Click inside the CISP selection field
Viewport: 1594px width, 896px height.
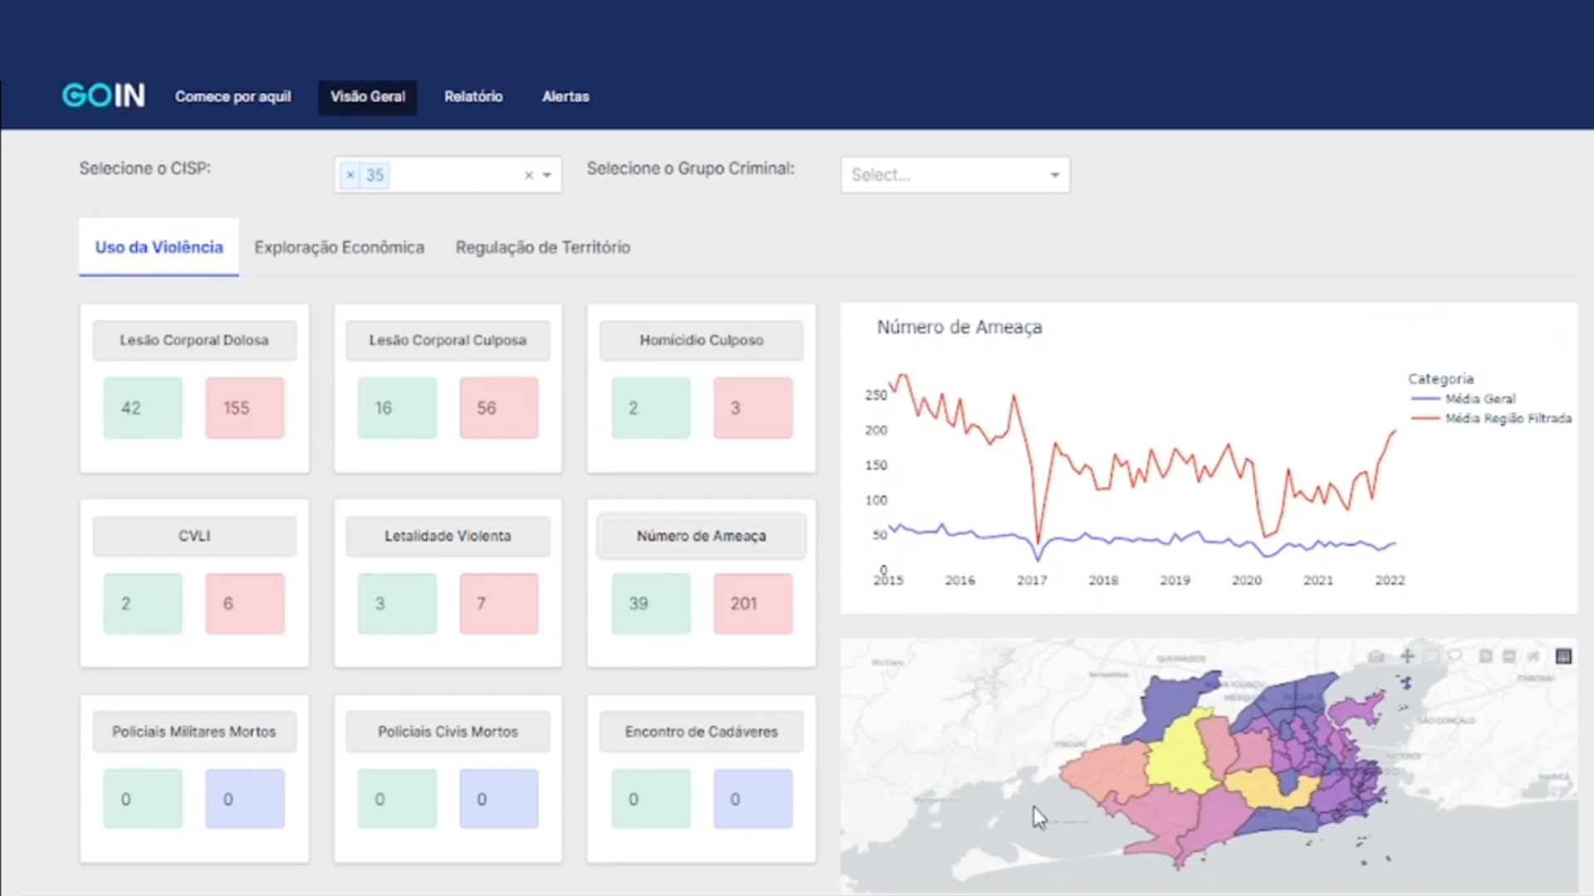(448, 175)
